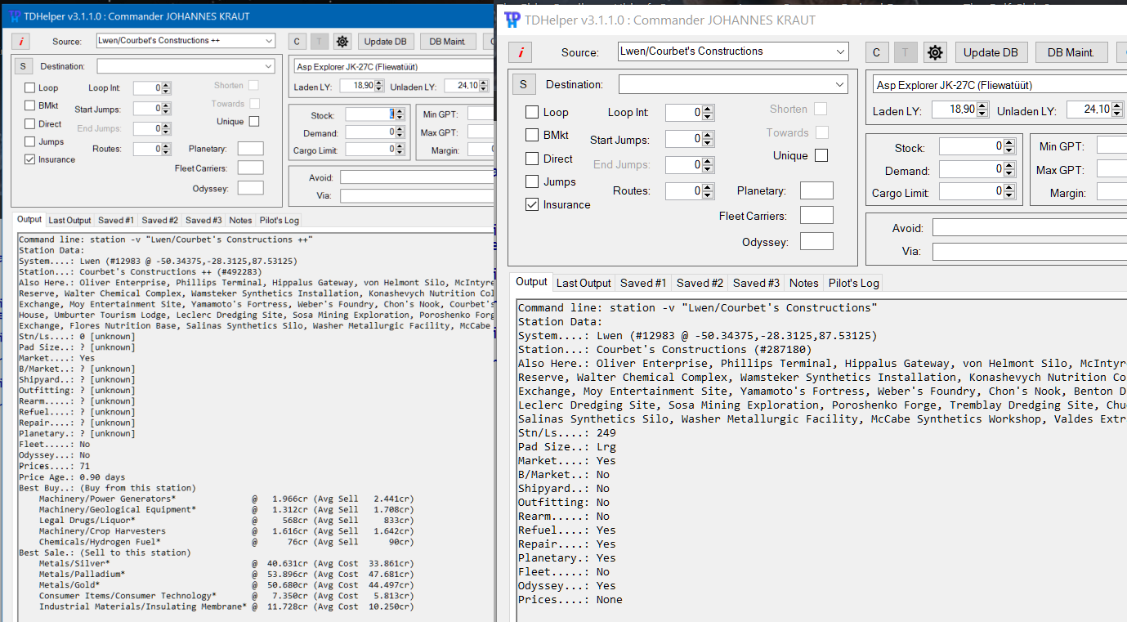
Task: Tick the Loop checkbox in the left window
Action: point(30,87)
